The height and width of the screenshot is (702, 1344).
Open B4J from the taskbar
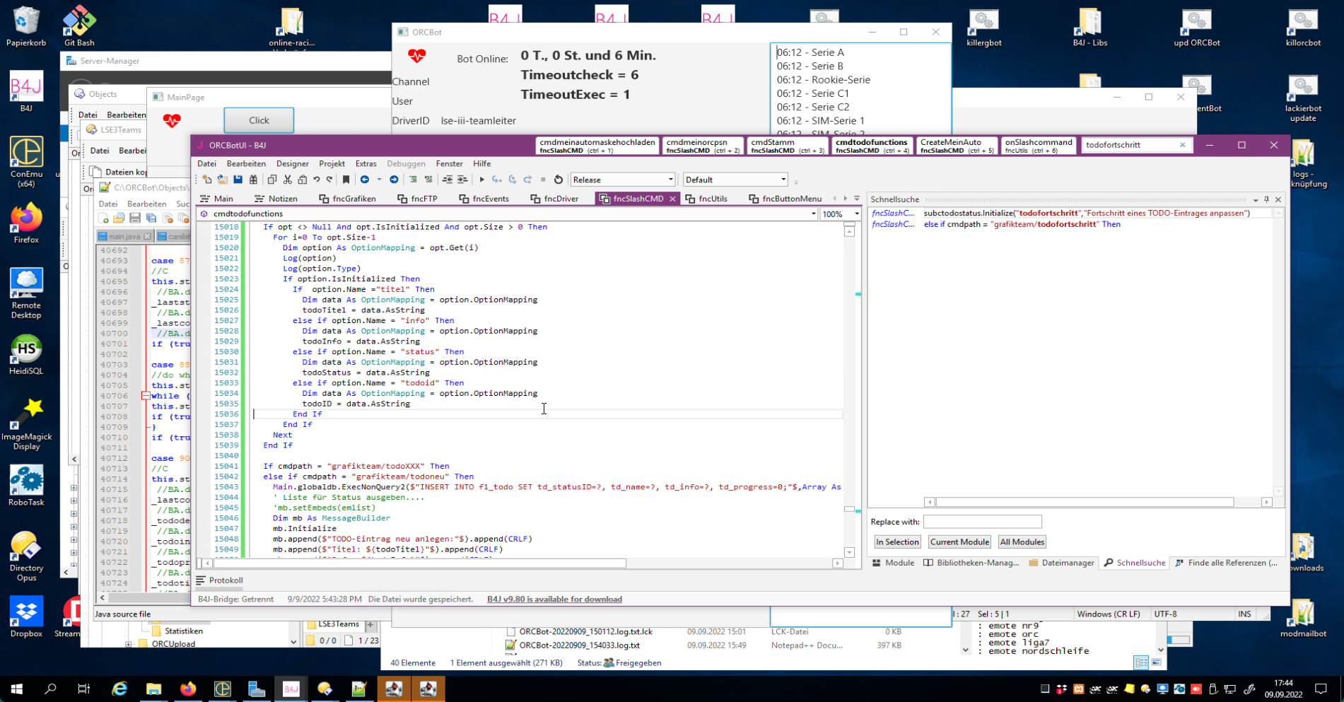[x=291, y=689]
